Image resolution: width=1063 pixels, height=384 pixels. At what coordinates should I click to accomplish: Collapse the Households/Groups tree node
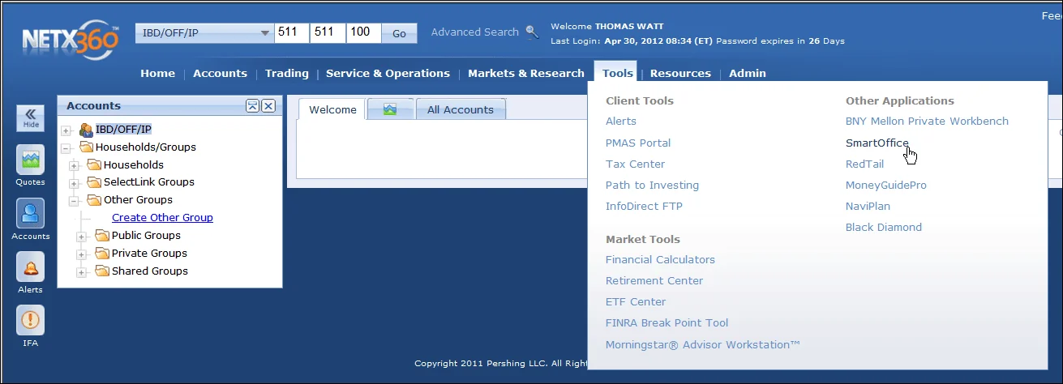tap(66, 147)
